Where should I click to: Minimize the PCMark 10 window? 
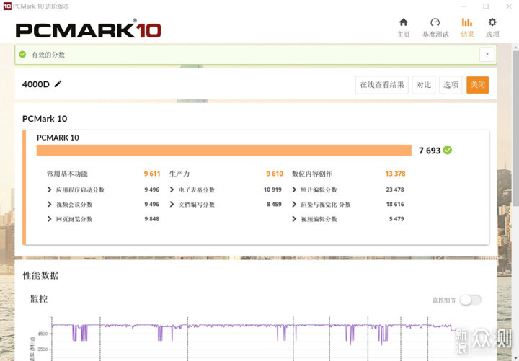click(x=463, y=6)
